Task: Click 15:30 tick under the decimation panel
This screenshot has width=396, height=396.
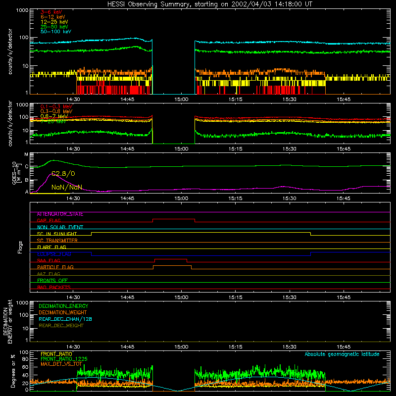Action: click(290, 347)
